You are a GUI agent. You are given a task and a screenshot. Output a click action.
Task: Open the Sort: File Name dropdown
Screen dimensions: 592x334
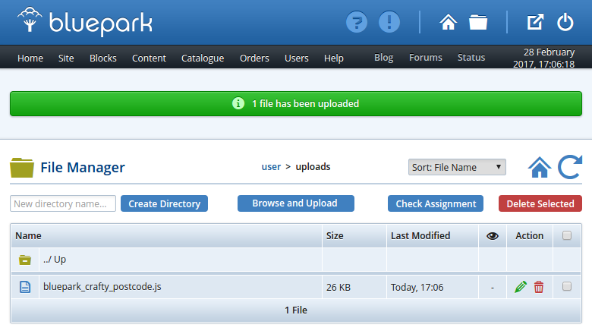click(457, 167)
